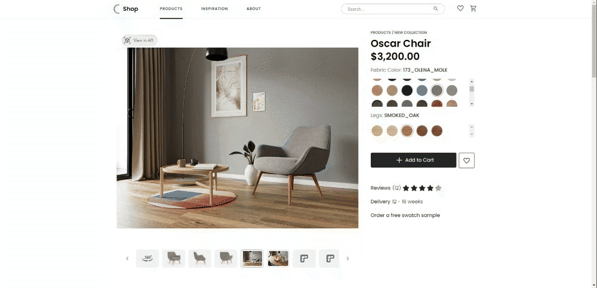Order a free swatch sample link

(x=405, y=215)
